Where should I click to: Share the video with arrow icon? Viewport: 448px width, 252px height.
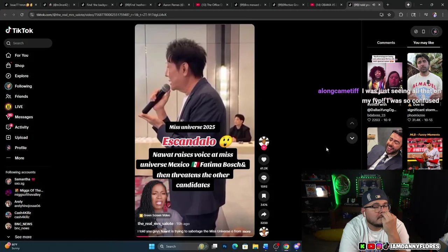264,214
